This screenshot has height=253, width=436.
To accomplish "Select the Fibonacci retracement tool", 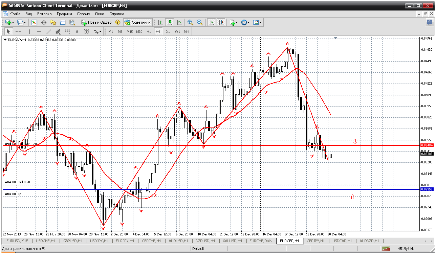I will (67, 31).
